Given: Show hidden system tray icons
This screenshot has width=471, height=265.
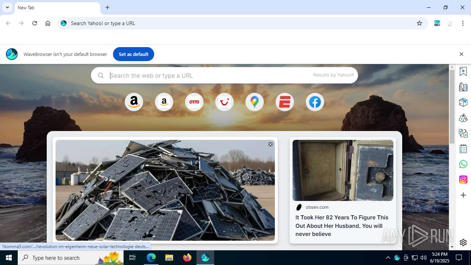Looking at the screenshot, I should tap(388, 258).
